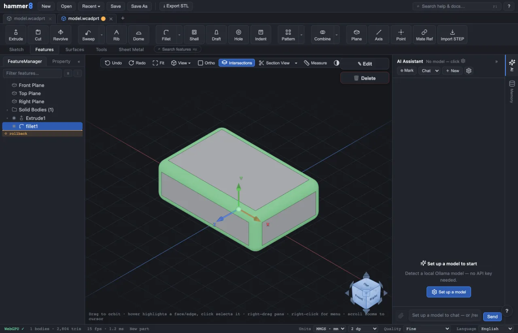Select the Pattern tool

coord(288,35)
